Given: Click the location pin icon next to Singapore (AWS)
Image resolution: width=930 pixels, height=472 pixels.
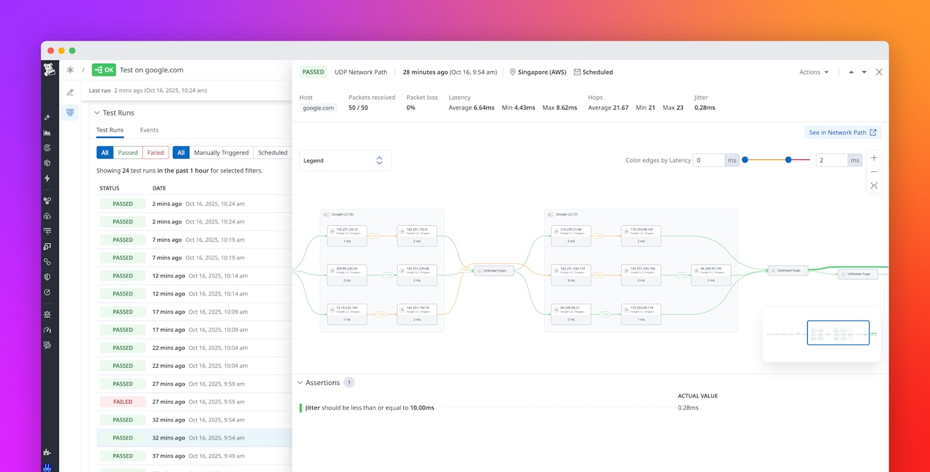Looking at the screenshot, I should (x=511, y=72).
